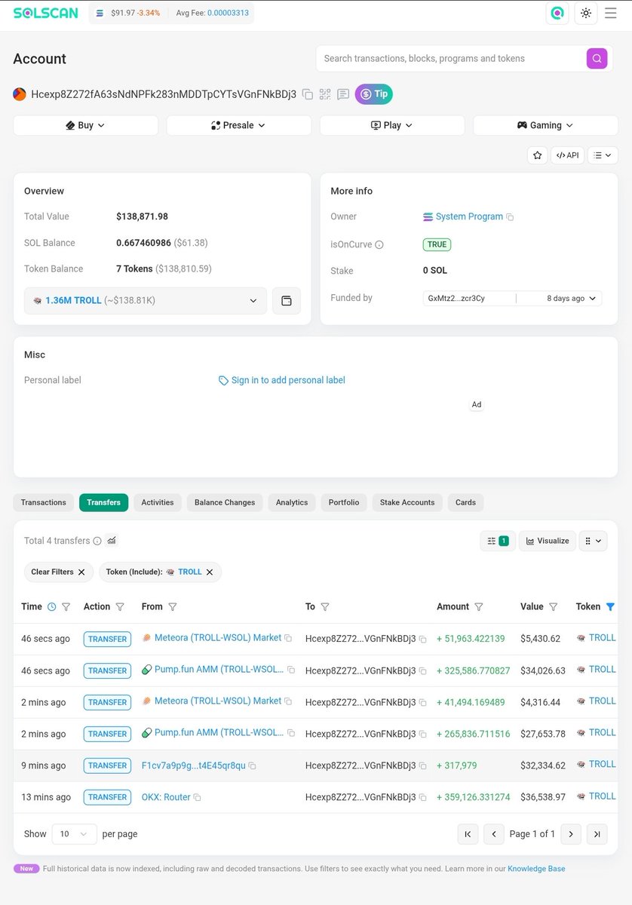Image resolution: width=632 pixels, height=905 pixels.
Task: Open the F1cv7a9p9g...t4E45qr8qu address link
Action: click(x=194, y=765)
